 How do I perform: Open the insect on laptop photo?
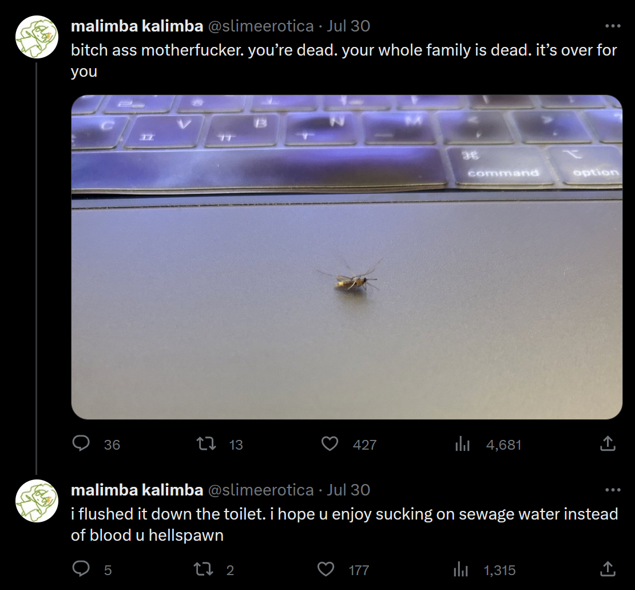point(347,257)
